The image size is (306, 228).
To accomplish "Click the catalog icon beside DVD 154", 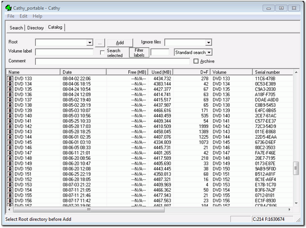I will [x=10, y=190].
